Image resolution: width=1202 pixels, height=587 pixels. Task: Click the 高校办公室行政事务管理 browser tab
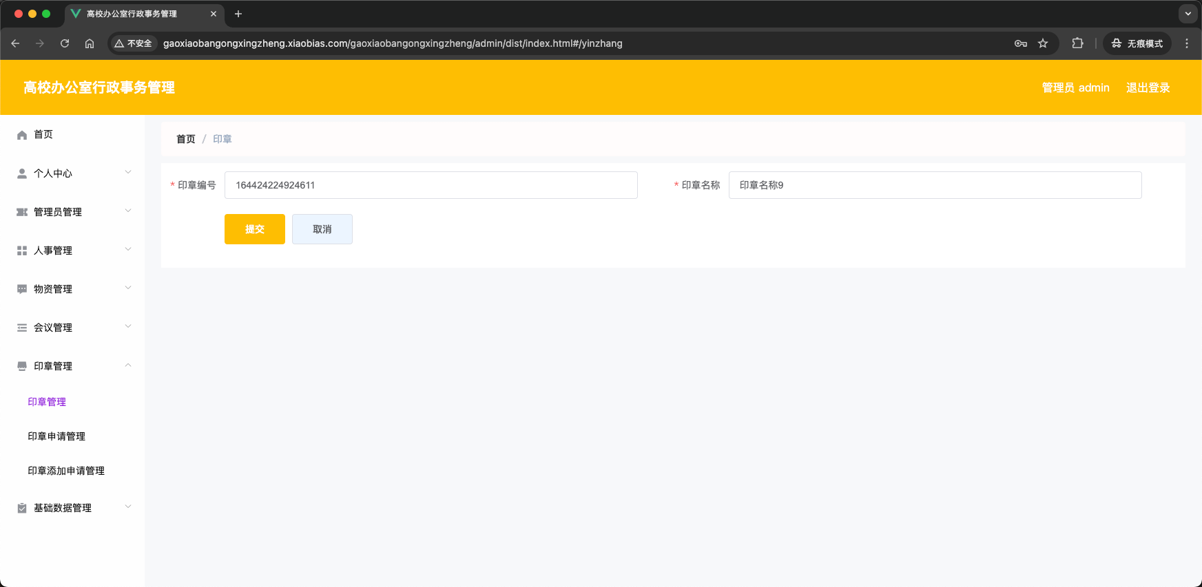(x=145, y=14)
